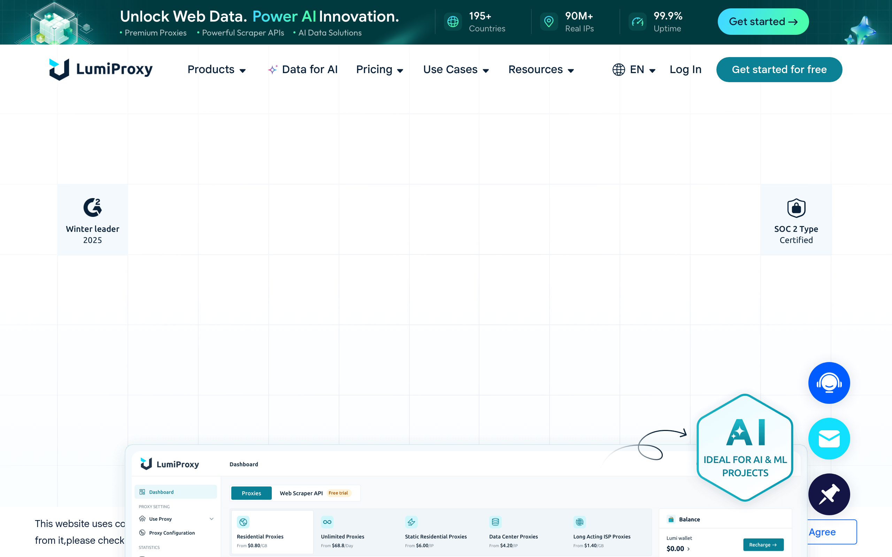Click the AI Data Solutions banner text

[330, 33]
